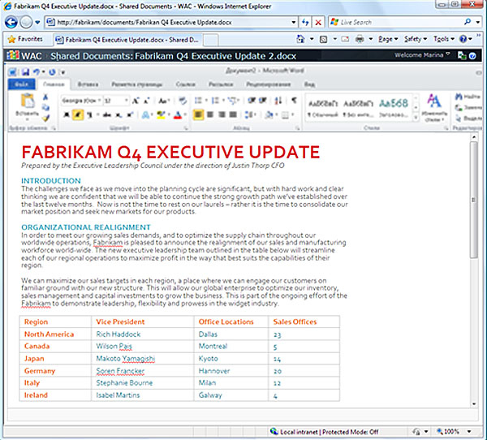Click the Copy icon in the clipboard group

pos(45,107)
